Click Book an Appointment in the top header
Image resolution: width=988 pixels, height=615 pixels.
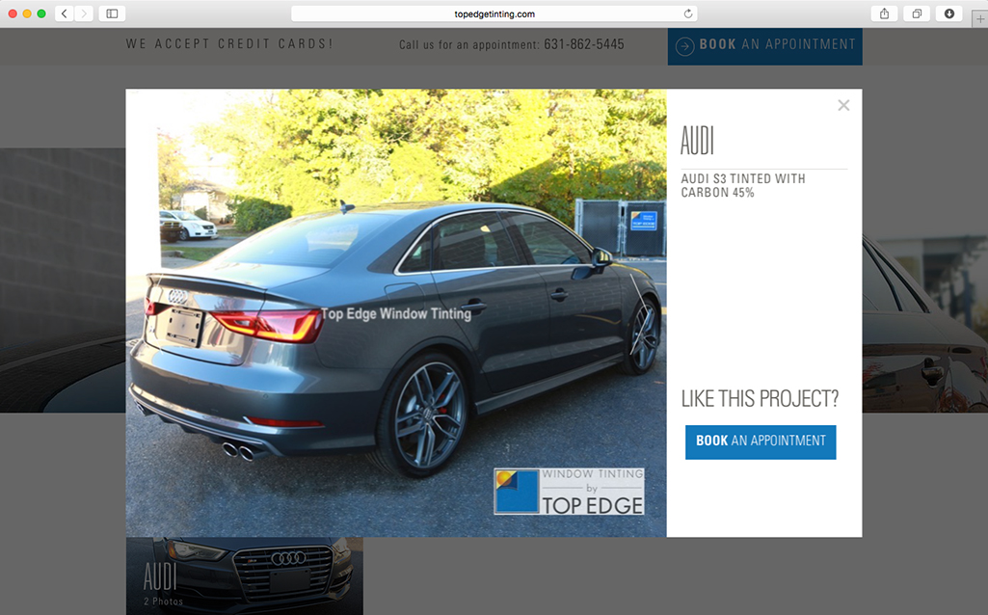765,46
